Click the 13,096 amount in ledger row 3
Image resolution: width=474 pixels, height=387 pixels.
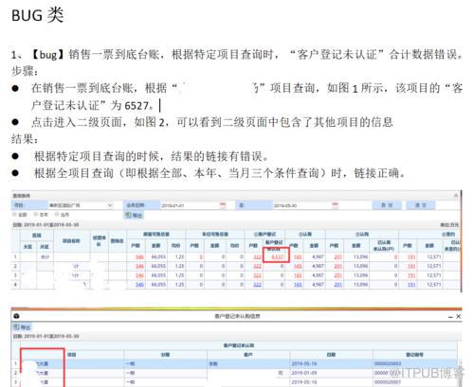360,275
